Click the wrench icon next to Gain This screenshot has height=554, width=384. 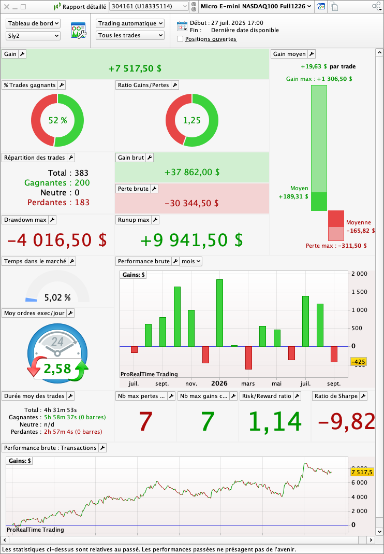pyautogui.click(x=22, y=54)
